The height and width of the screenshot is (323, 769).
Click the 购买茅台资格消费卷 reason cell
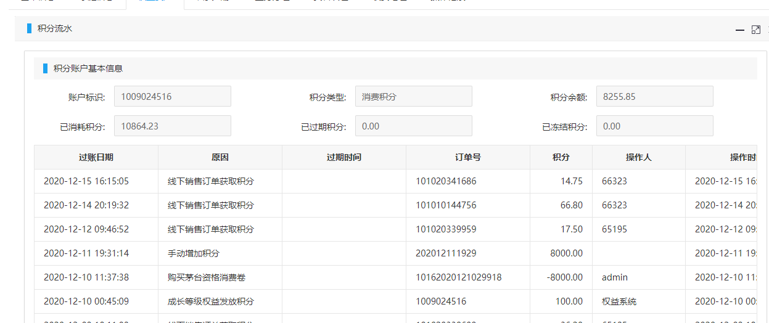207,277
